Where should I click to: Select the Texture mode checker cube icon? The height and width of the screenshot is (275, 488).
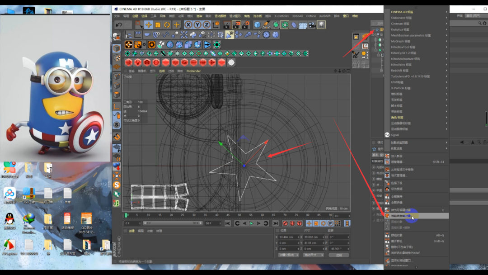[x=117, y=57]
